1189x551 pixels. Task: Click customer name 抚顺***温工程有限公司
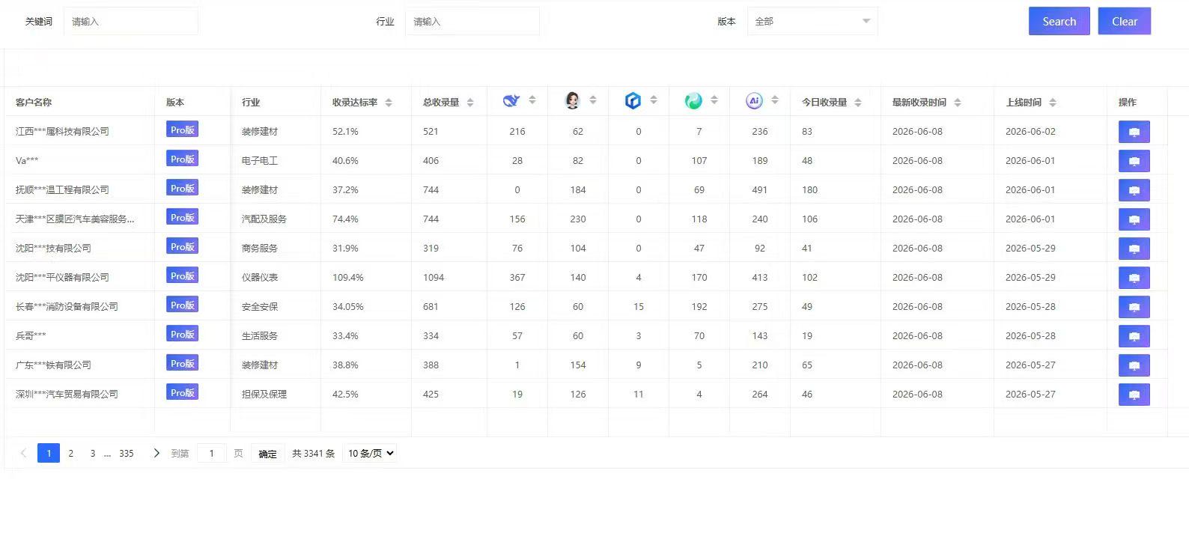[x=62, y=190]
